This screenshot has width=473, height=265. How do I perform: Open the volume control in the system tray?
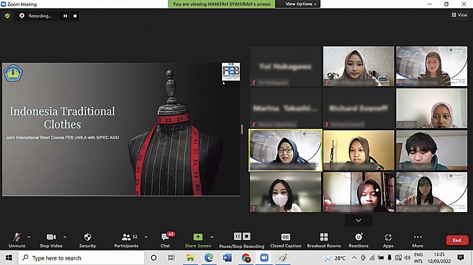point(407,258)
